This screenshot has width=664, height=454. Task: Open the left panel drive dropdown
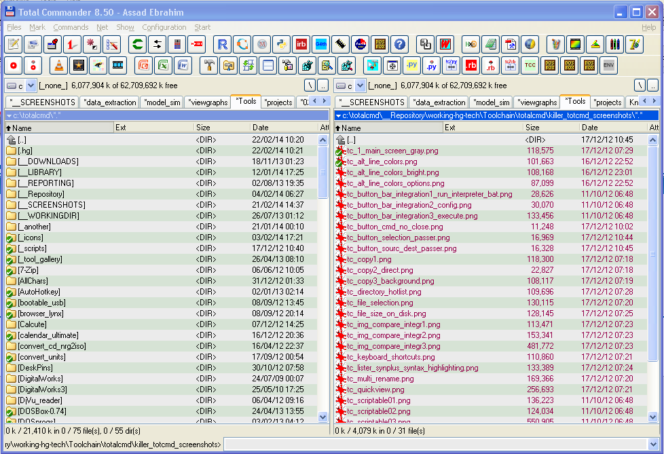[x=31, y=86]
